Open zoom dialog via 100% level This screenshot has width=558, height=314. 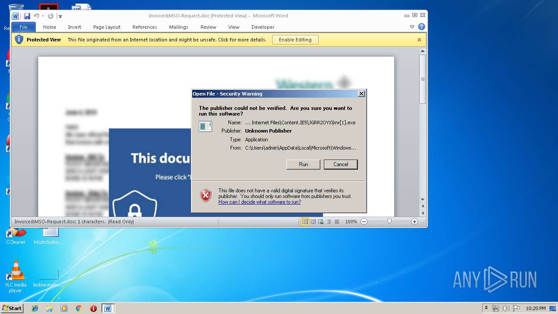[351, 222]
